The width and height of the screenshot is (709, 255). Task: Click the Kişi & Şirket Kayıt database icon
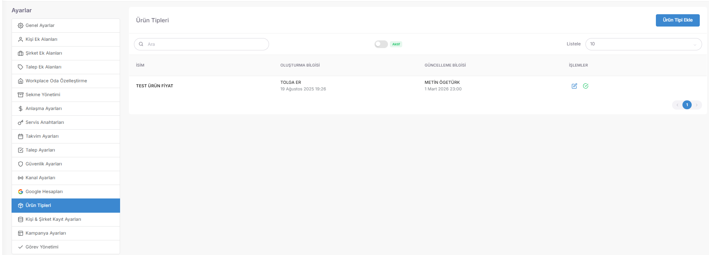click(x=20, y=219)
